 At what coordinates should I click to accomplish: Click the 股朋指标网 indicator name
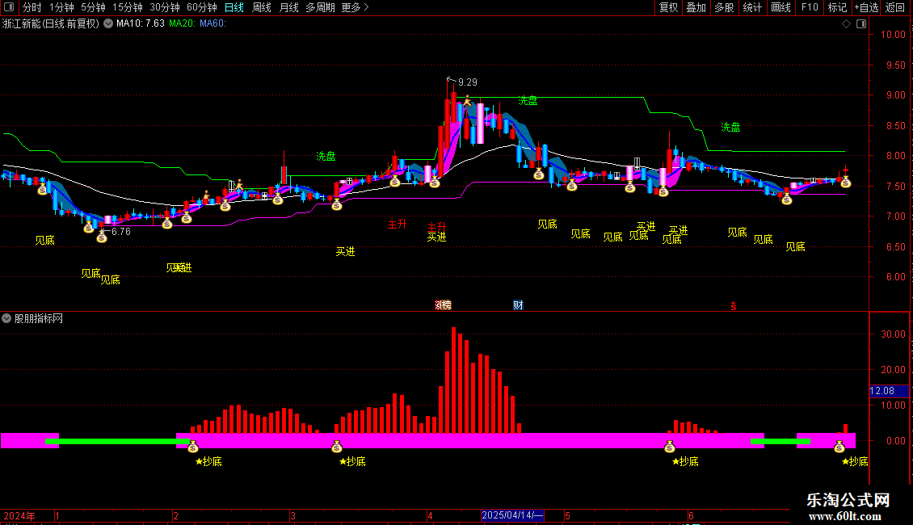pos(39,318)
